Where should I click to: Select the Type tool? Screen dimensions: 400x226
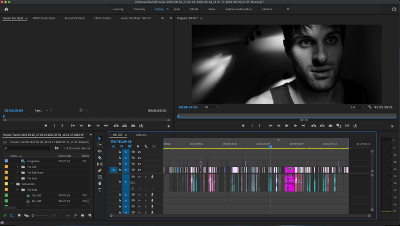click(x=100, y=190)
